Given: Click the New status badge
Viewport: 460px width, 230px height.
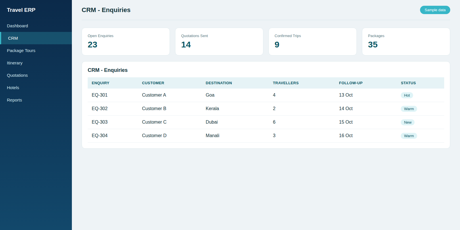Looking at the screenshot, I should click(x=408, y=122).
